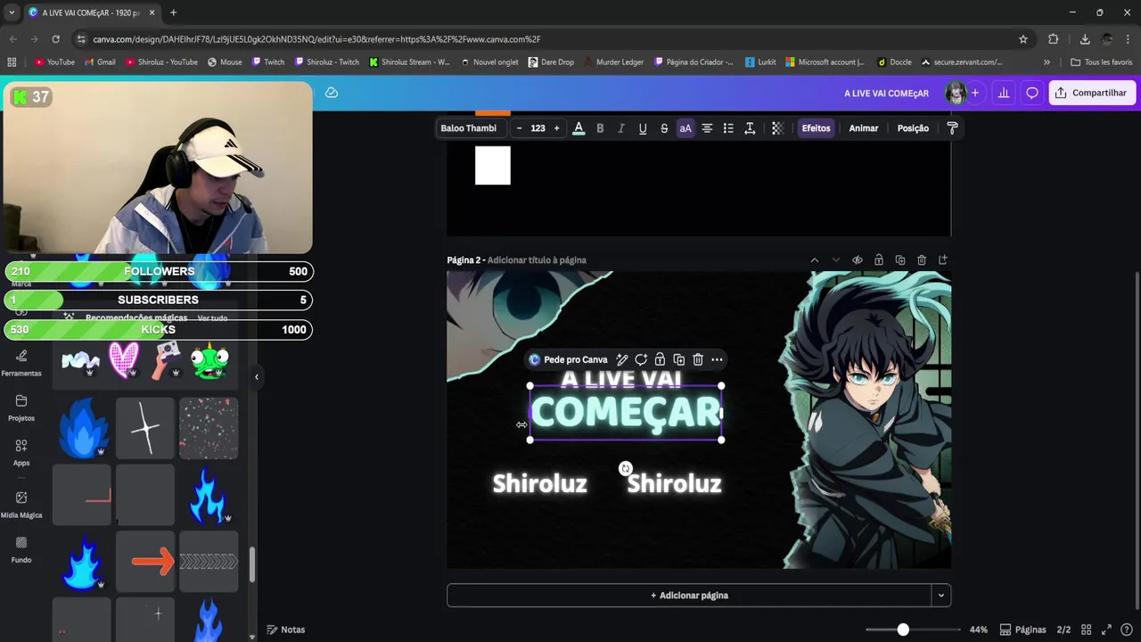Edit the font size value 123
This screenshot has width=1141, height=642.
538,128
